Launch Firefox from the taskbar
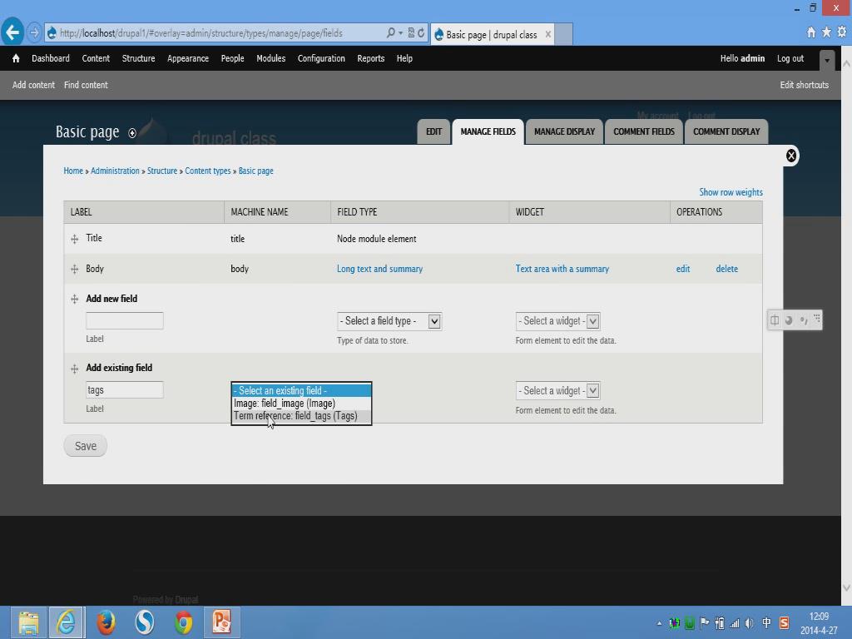Viewport: 852px width, 639px height. point(106,622)
